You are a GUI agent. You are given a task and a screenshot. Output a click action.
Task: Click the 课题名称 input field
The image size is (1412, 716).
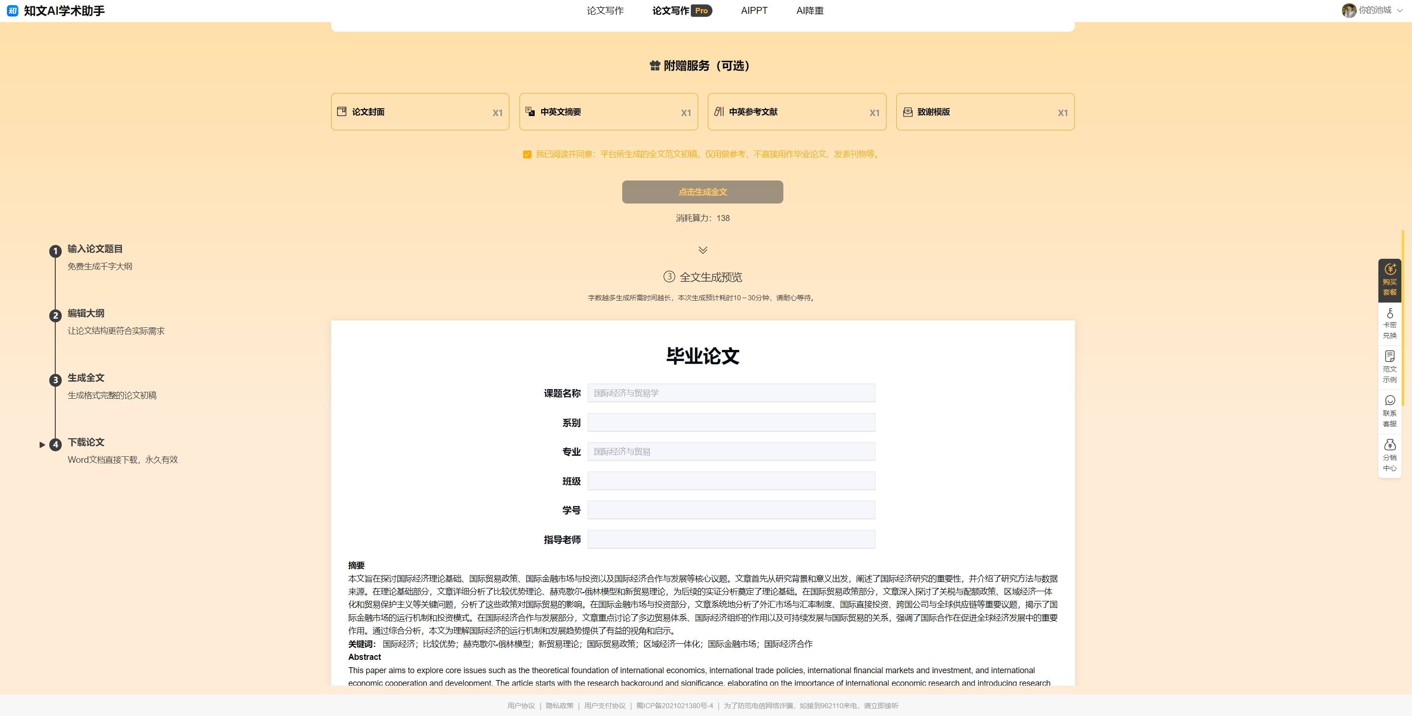click(x=731, y=393)
